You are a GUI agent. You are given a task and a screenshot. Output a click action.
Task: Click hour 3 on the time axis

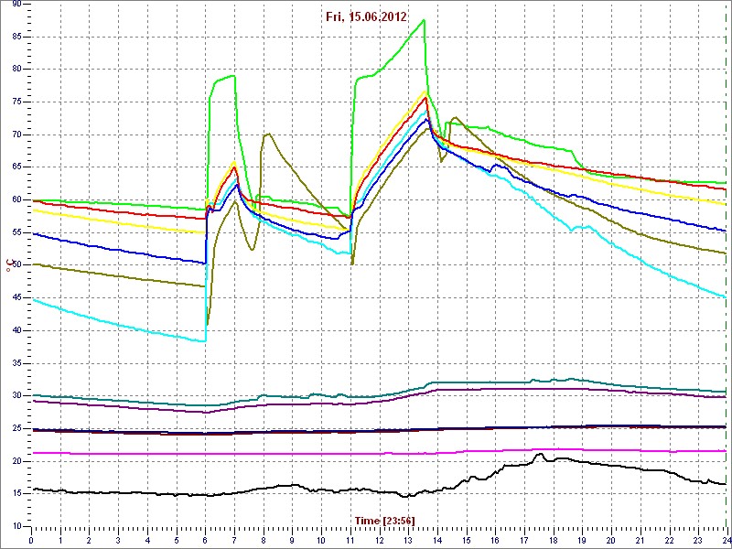click(x=119, y=540)
